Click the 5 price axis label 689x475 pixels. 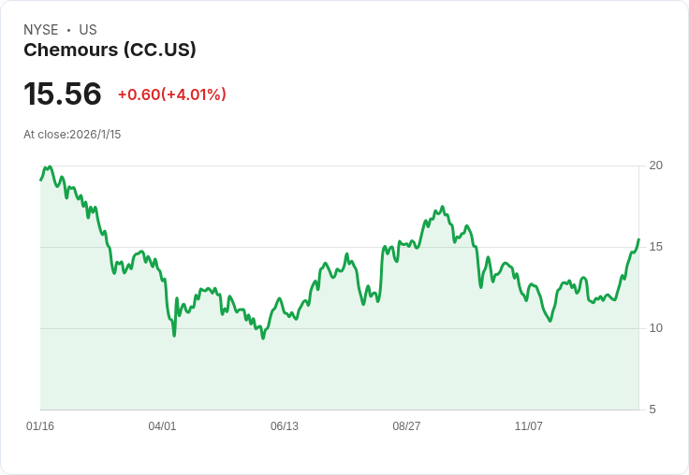click(652, 410)
